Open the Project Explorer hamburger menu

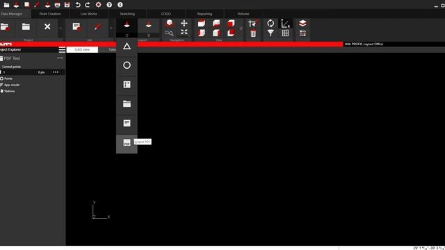62,50
